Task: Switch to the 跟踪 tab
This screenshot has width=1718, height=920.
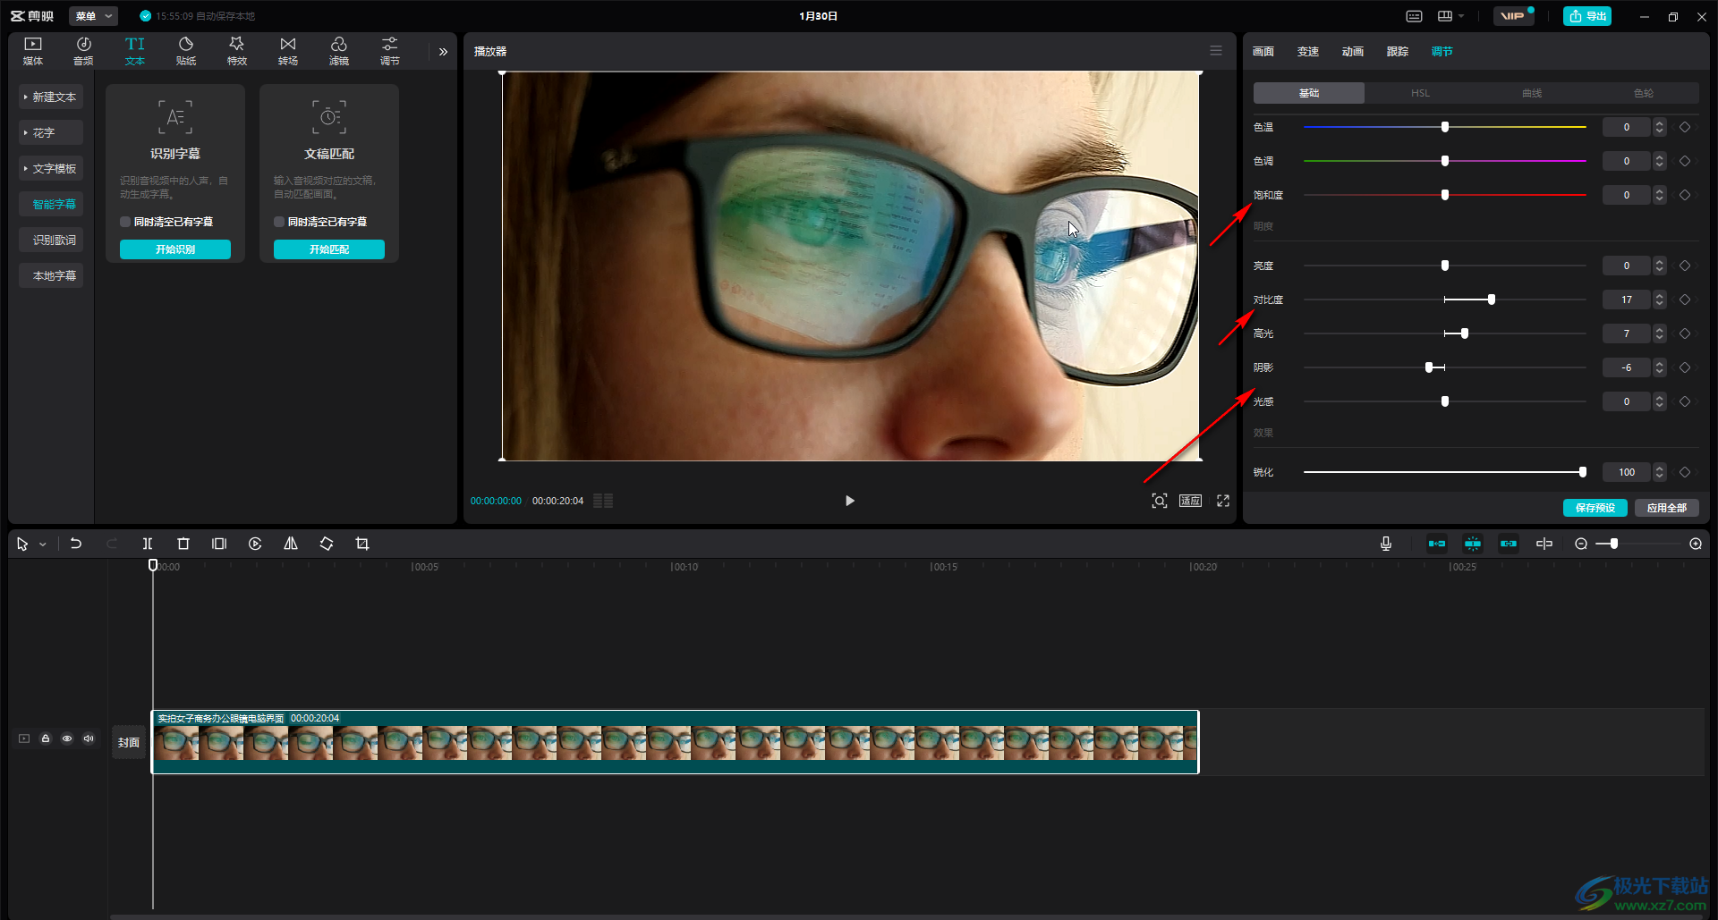Action: pyautogui.click(x=1398, y=52)
